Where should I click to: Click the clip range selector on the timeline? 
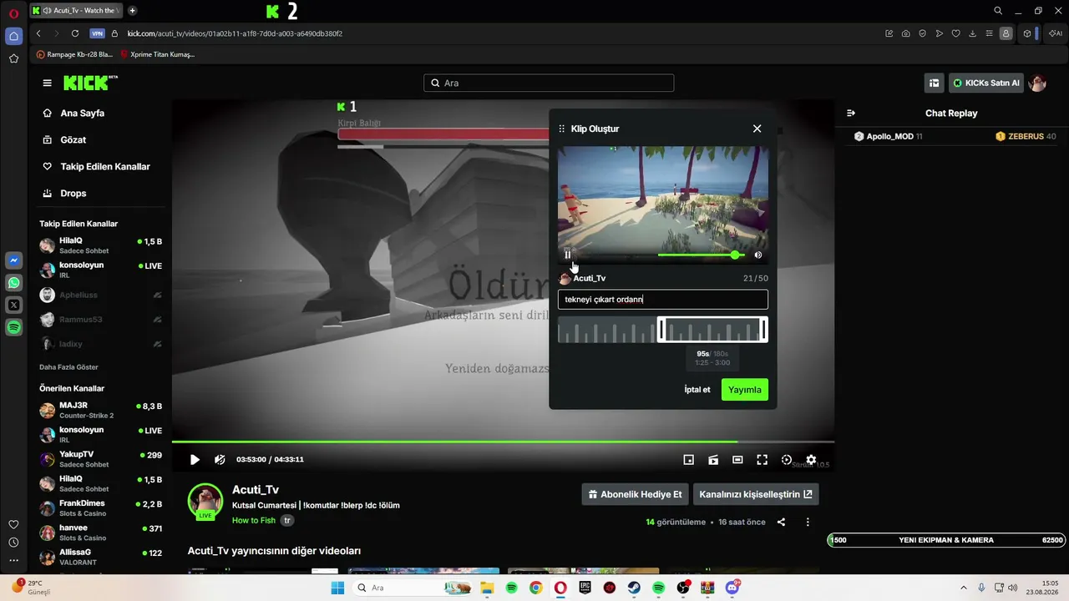click(712, 330)
